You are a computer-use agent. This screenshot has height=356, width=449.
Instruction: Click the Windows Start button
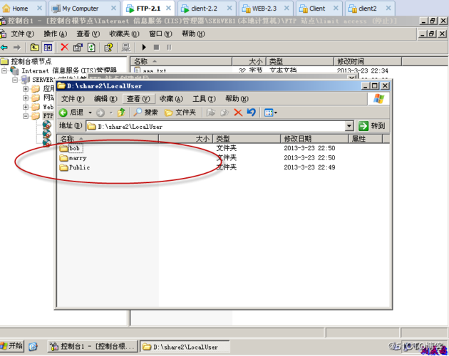12,346
